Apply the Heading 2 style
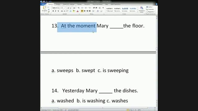This screenshot has width=198, height=111. [x=133, y=10]
